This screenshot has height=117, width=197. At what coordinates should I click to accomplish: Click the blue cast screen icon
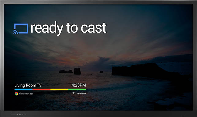coord(21,29)
